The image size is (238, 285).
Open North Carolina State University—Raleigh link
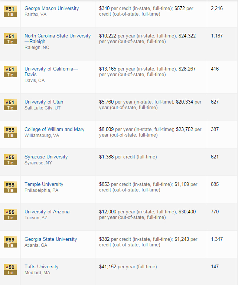[58, 39]
